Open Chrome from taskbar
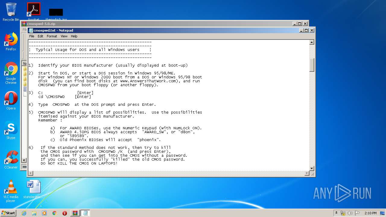Screen dimensions: 386x217 pos(54,213)
